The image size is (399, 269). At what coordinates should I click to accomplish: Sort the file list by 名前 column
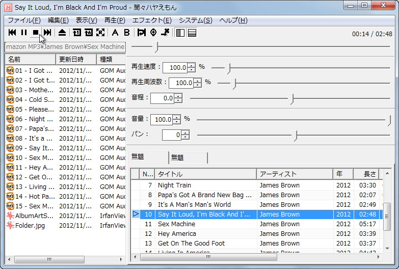tap(30, 59)
